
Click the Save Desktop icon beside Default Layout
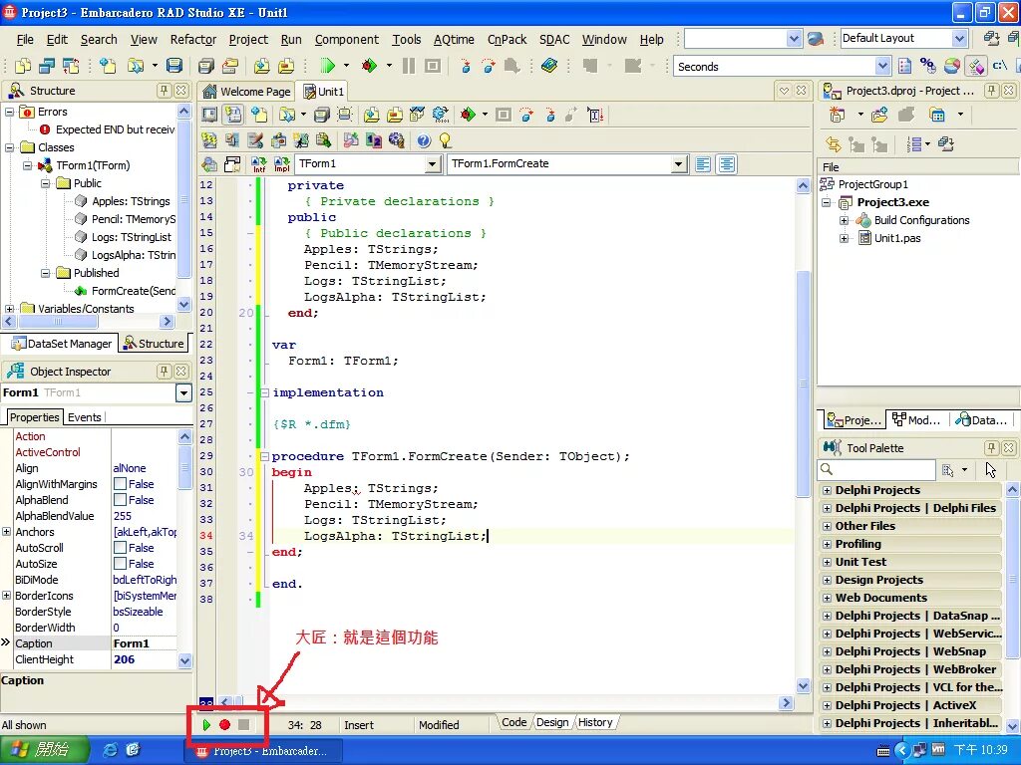[x=992, y=39]
